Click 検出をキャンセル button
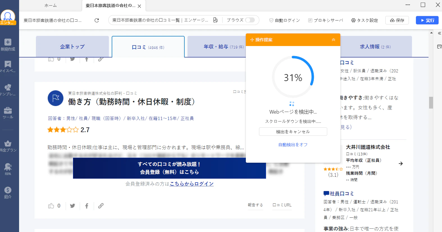Image resolution: width=442 pixels, height=232 pixels. pyautogui.click(x=293, y=132)
